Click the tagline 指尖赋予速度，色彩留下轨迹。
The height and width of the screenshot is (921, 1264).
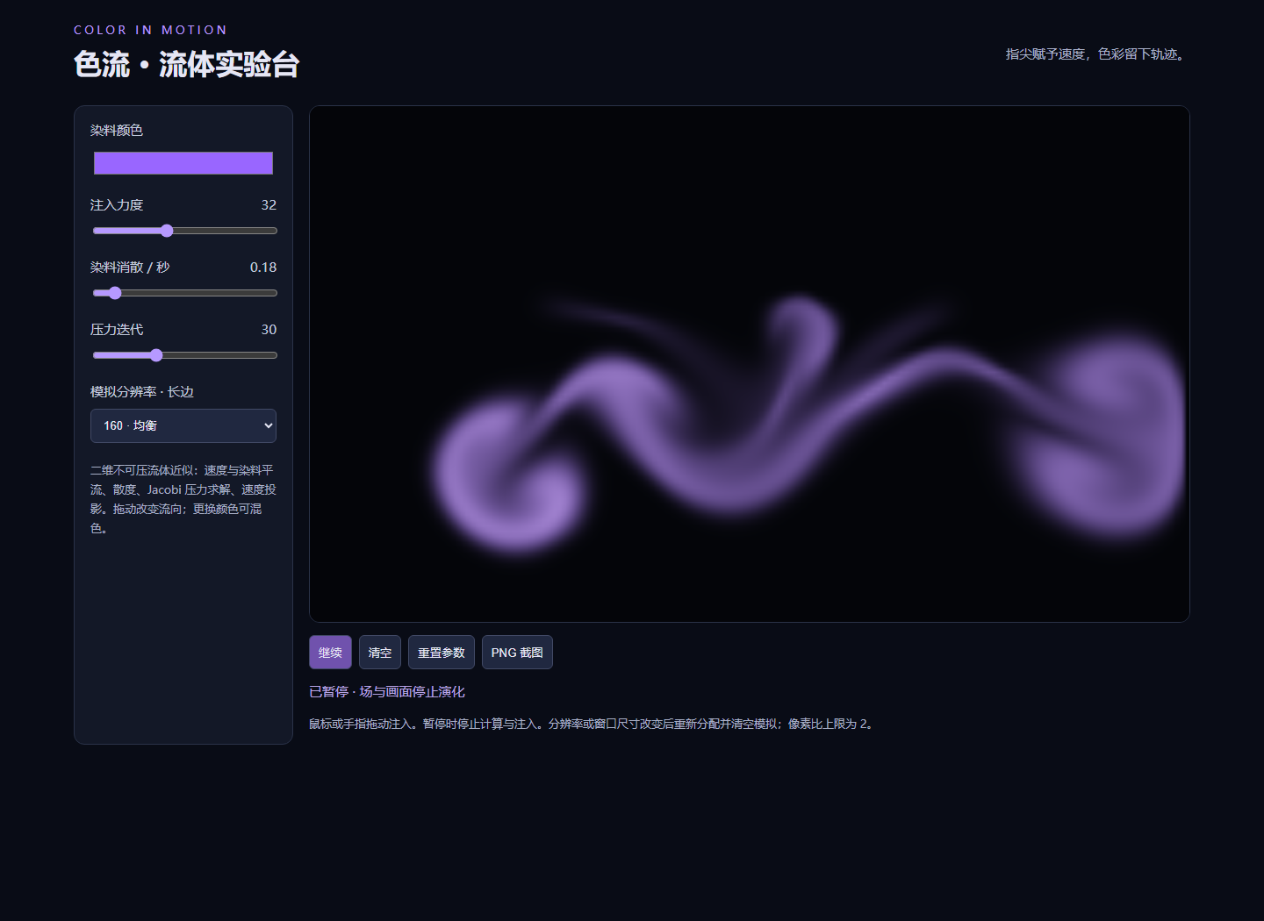[x=1097, y=54]
